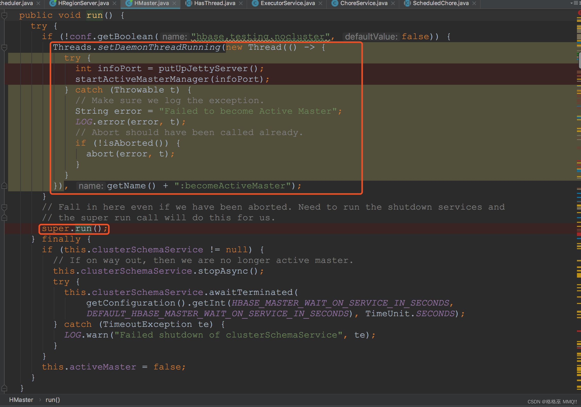The height and width of the screenshot is (407, 581).
Task: Click the "Failed shutdown of clusterSchemaService" string
Action: pyautogui.click(x=228, y=335)
